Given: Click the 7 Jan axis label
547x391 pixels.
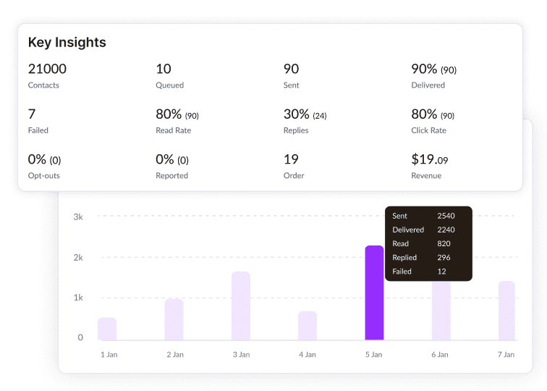Looking at the screenshot, I should pos(506,355).
